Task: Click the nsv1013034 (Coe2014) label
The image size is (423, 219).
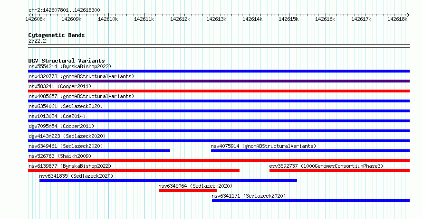Action: click(57, 116)
